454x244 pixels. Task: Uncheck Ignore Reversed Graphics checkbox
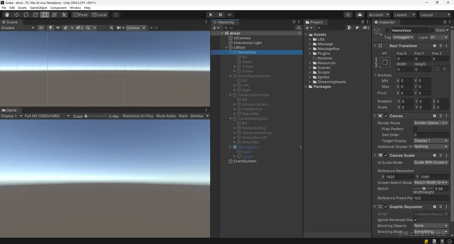(415, 220)
